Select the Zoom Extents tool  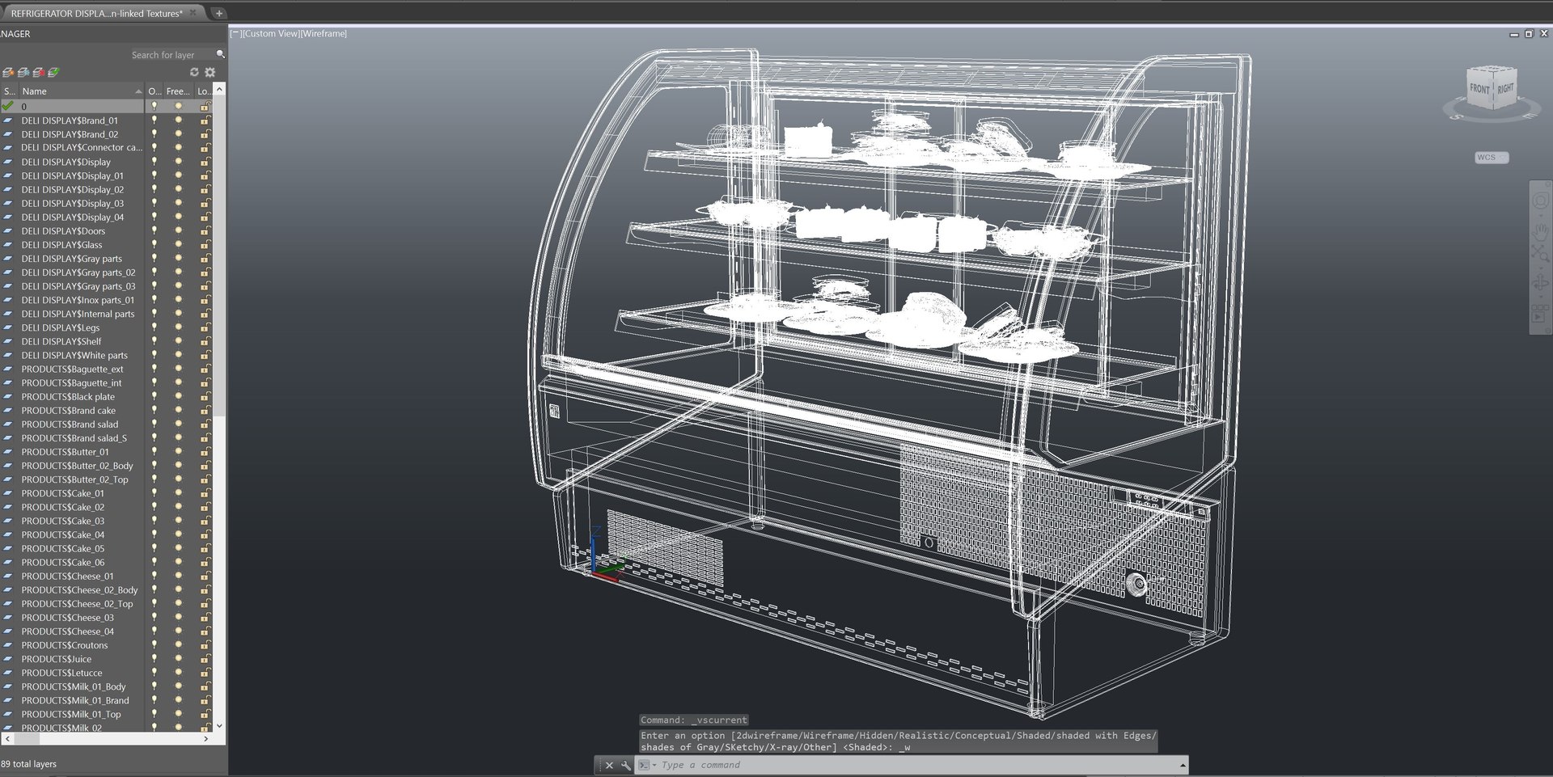[1540, 254]
